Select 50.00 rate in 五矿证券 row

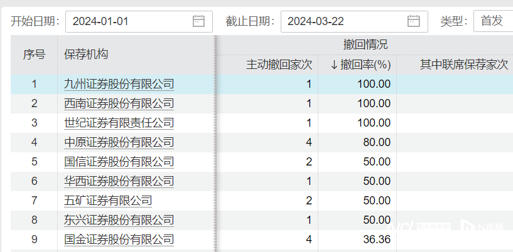(377, 201)
